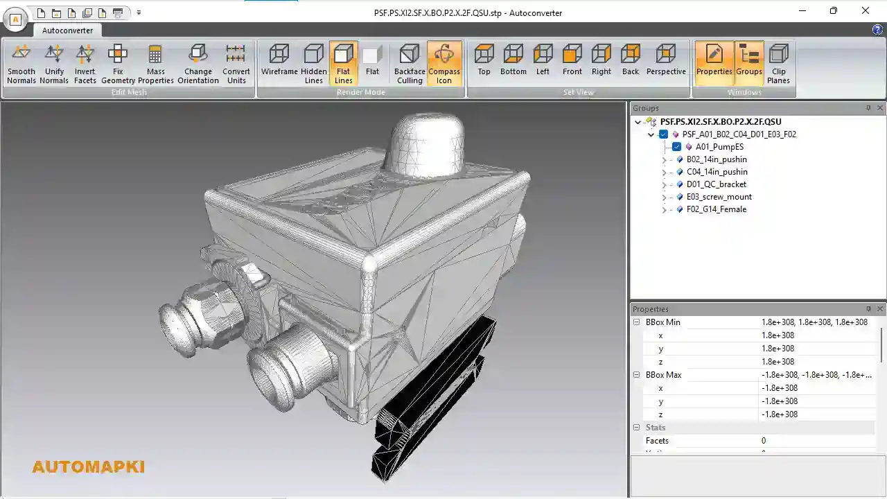Open the Autoconverter ribbon tab

(67, 30)
